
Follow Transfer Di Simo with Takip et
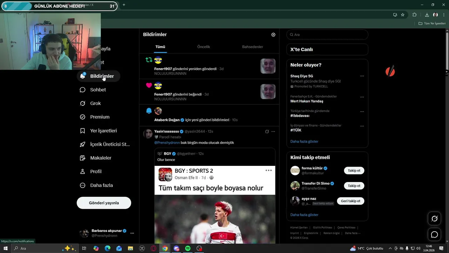[354, 186]
